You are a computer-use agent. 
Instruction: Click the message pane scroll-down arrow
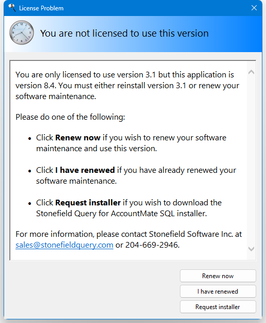click(x=251, y=249)
